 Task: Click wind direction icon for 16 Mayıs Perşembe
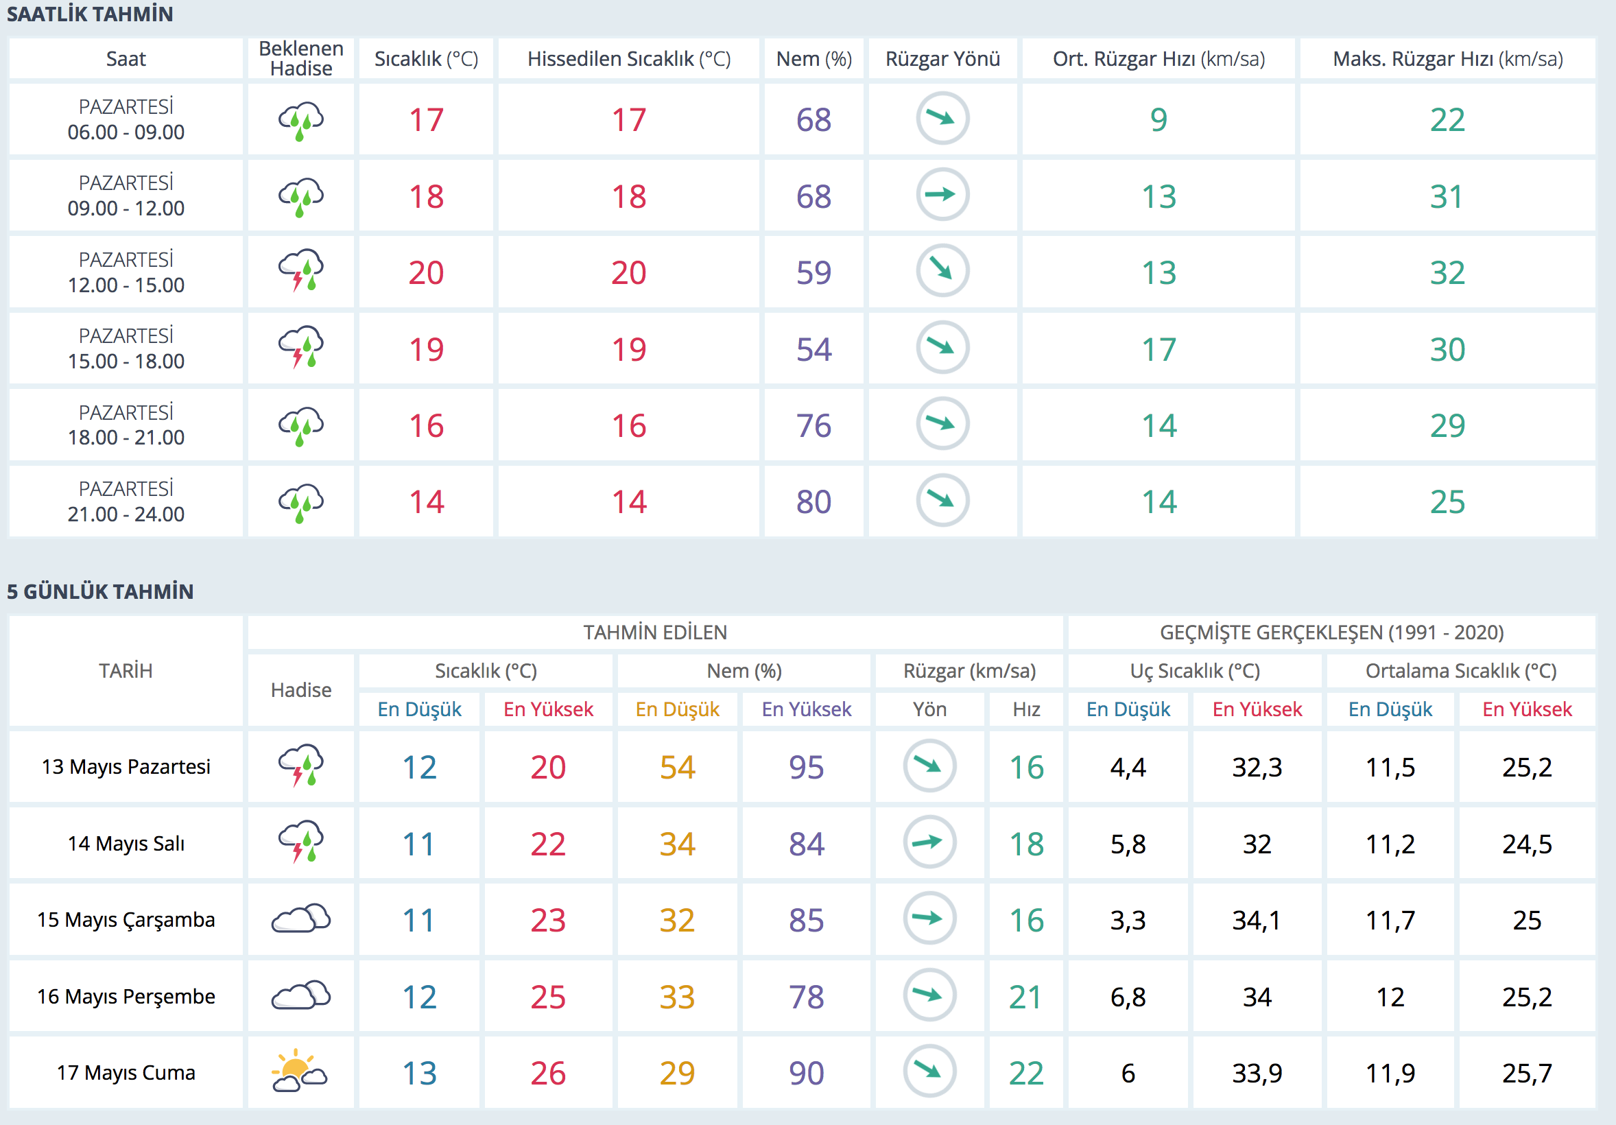pyautogui.click(x=929, y=995)
